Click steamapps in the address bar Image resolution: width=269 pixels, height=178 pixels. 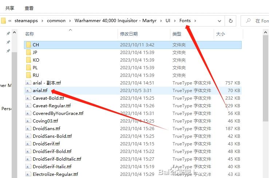pyautogui.click(x=26, y=21)
